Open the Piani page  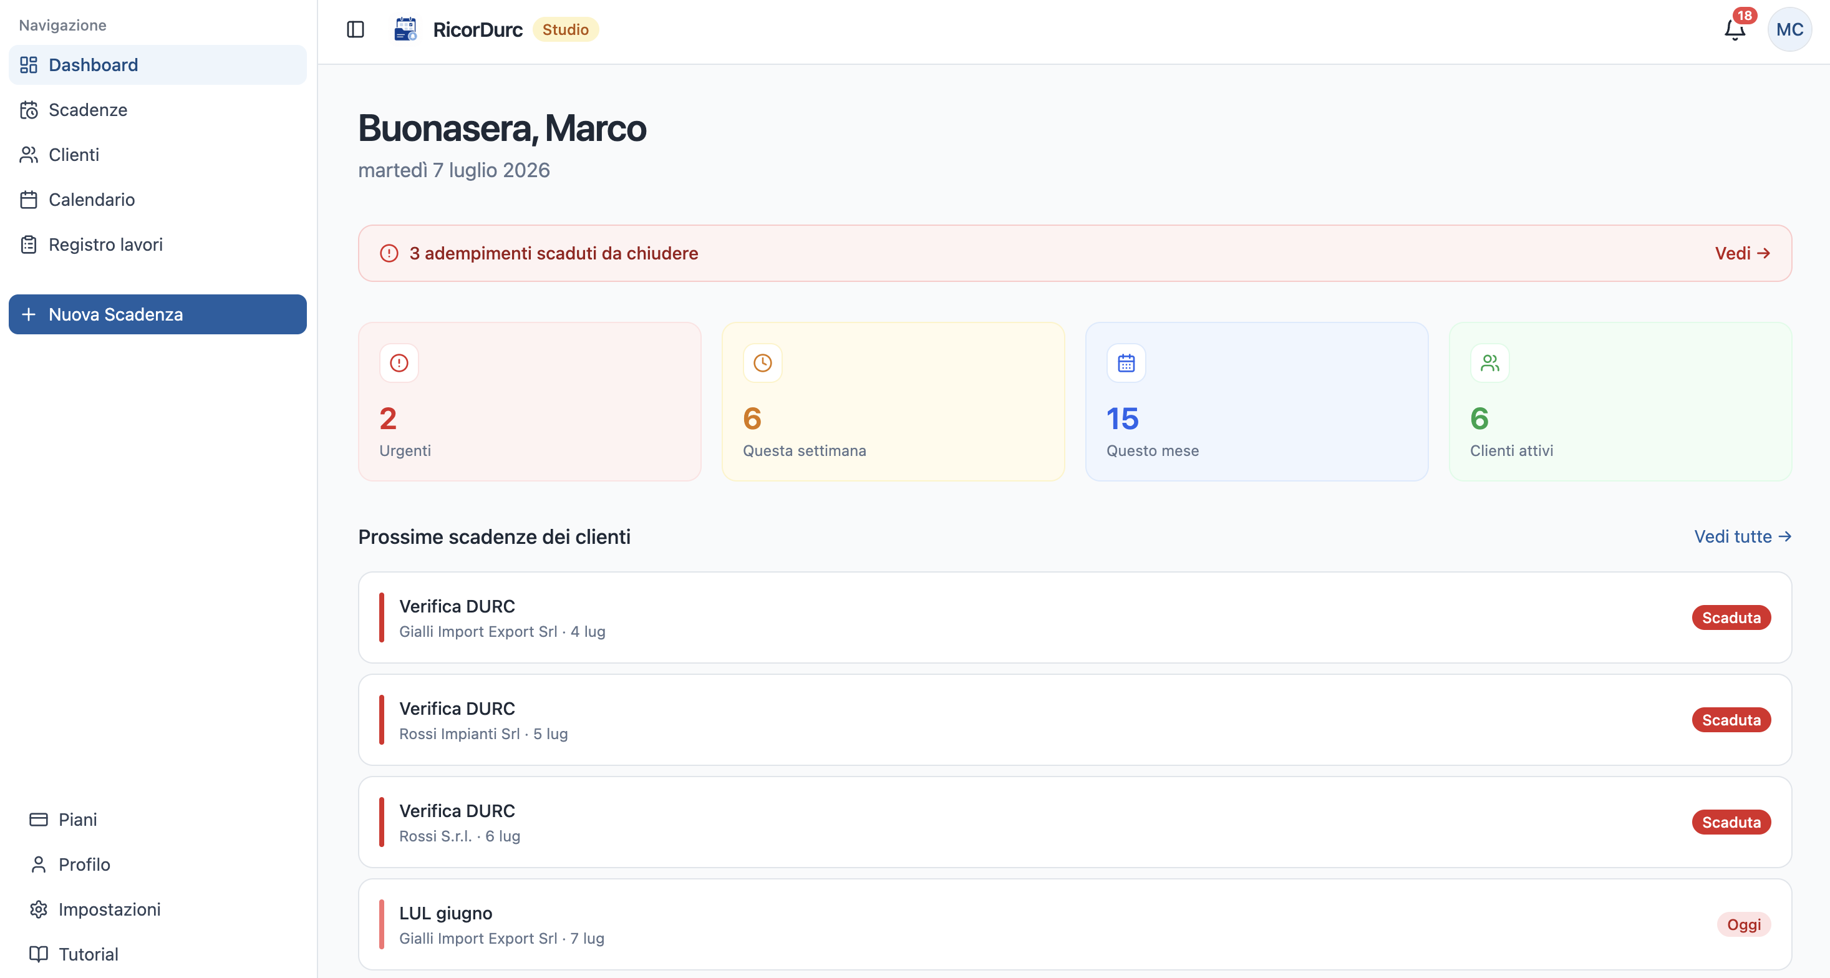[158, 820]
